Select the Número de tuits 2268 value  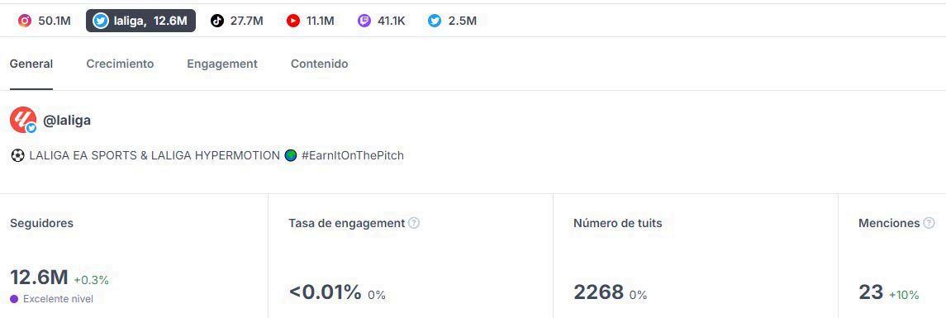click(598, 292)
